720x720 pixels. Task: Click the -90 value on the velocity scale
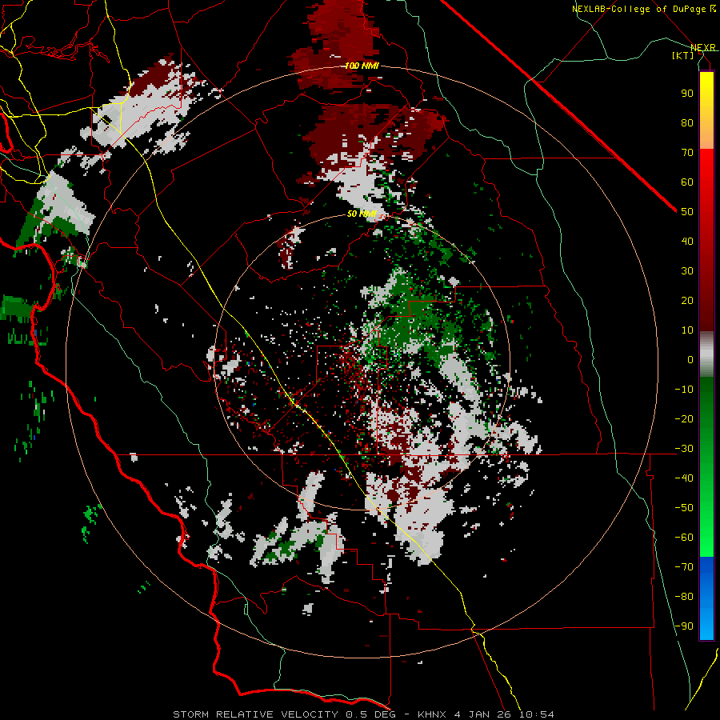pyautogui.click(x=684, y=626)
